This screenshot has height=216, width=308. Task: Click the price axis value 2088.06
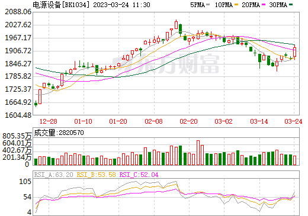18,12
